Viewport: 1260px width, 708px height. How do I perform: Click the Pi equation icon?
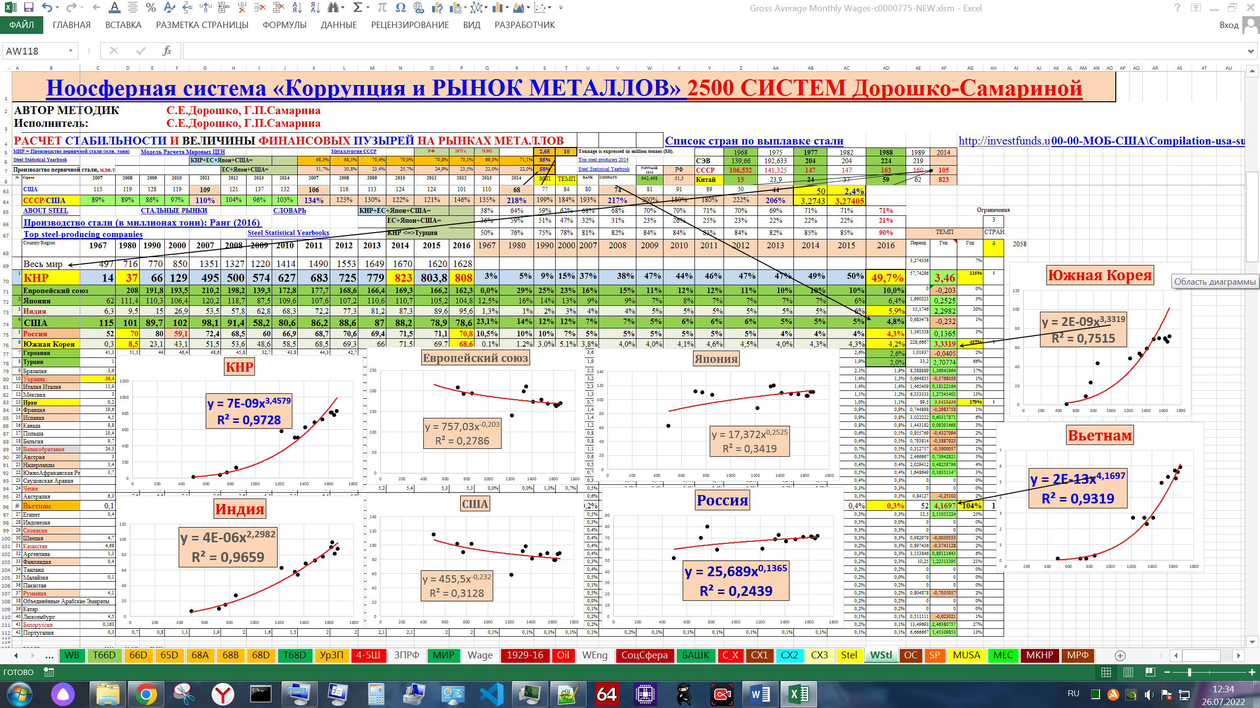[382, 8]
